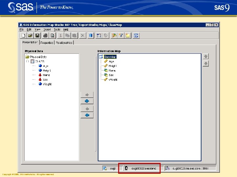This screenshot has height=177, width=237.
Task: Click the sasdemo user status entry
Action: pos(144,168)
